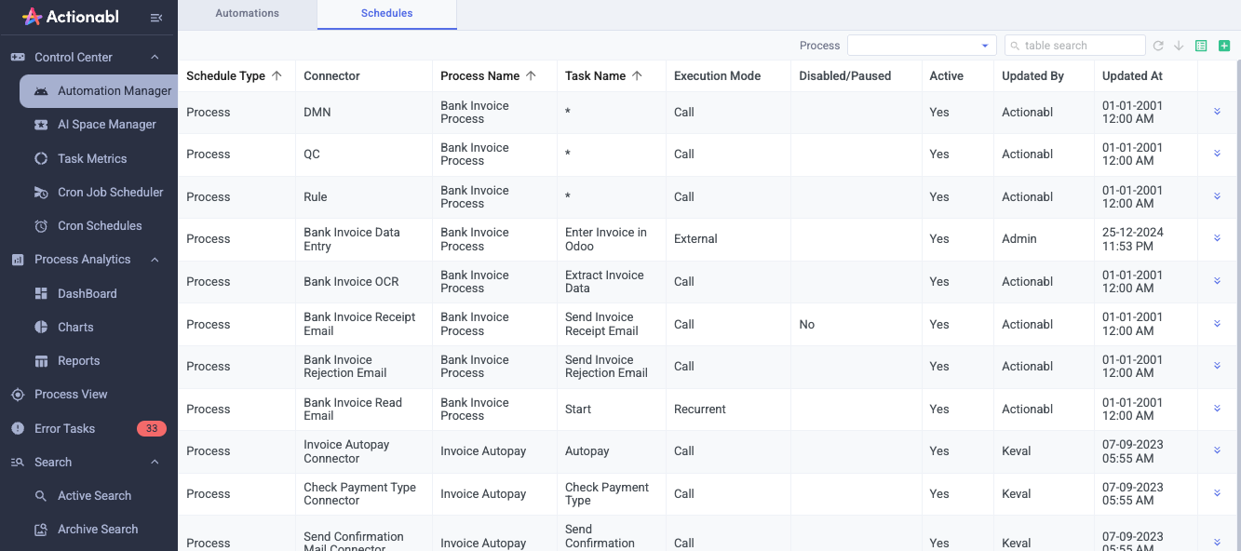Expand the QC connector row
This screenshot has width=1241, height=551.
(1217, 154)
